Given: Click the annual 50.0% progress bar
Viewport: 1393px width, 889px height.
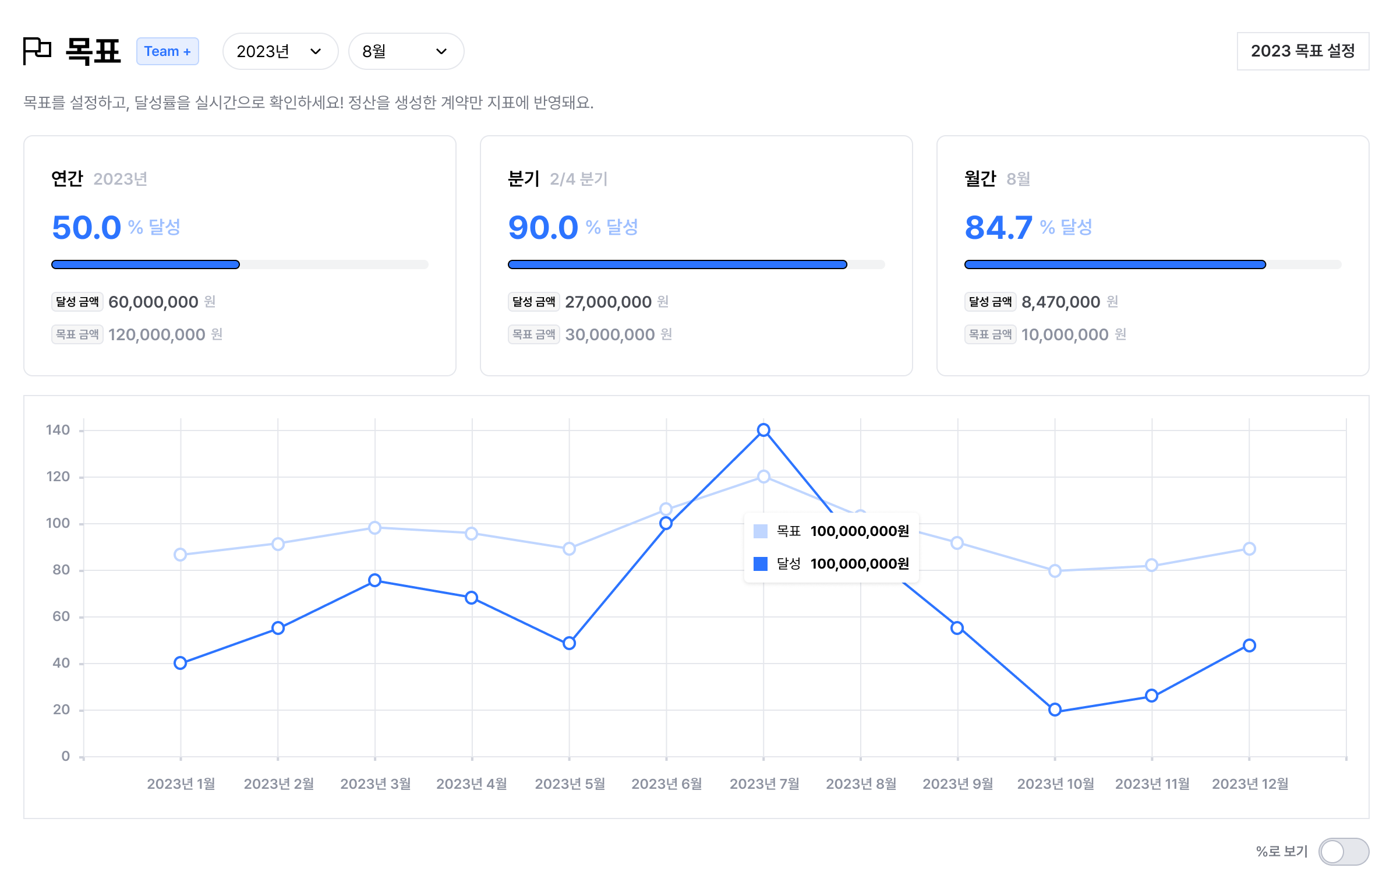Looking at the screenshot, I should [x=240, y=264].
